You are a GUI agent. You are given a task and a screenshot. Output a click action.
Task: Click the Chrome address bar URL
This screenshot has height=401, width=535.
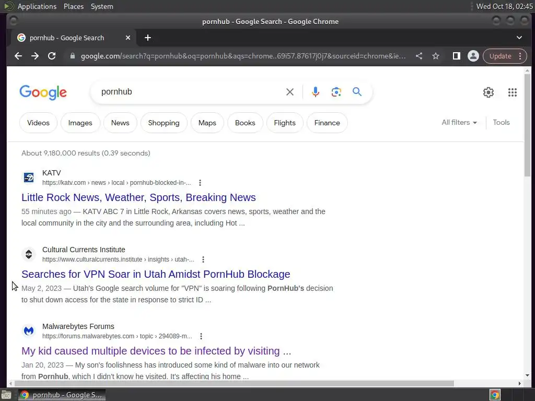click(x=243, y=56)
